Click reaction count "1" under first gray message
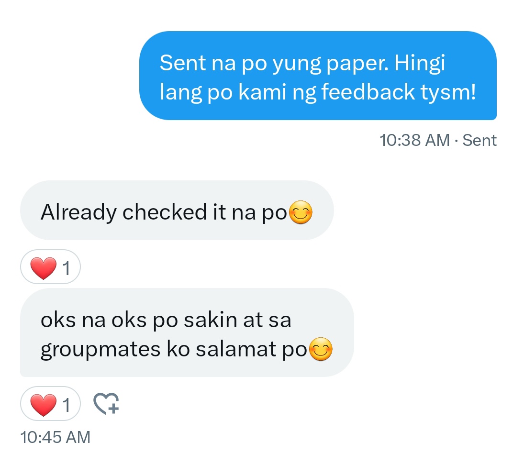Viewport: 513px width, 476px height. point(67,268)
